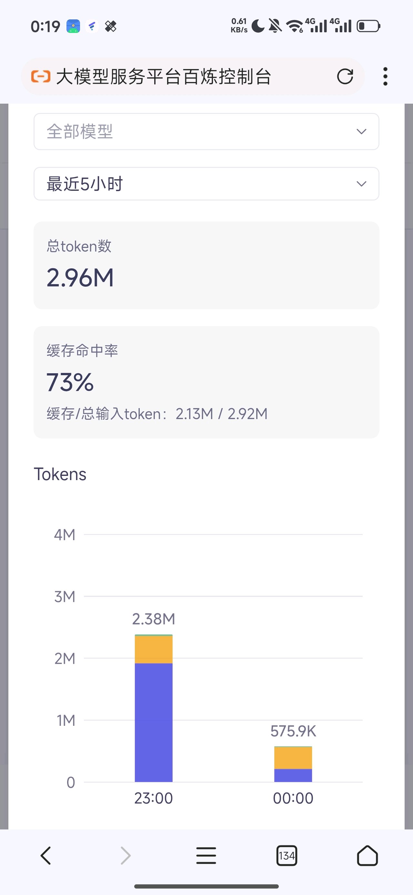Tap the Alibaba Cloud site logo icon
Viewport: 413px width, 895px height.
41,77
